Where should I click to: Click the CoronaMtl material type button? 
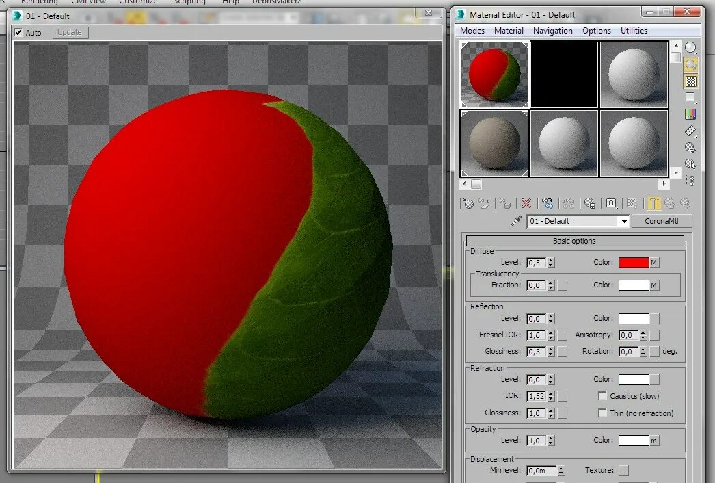662,221
